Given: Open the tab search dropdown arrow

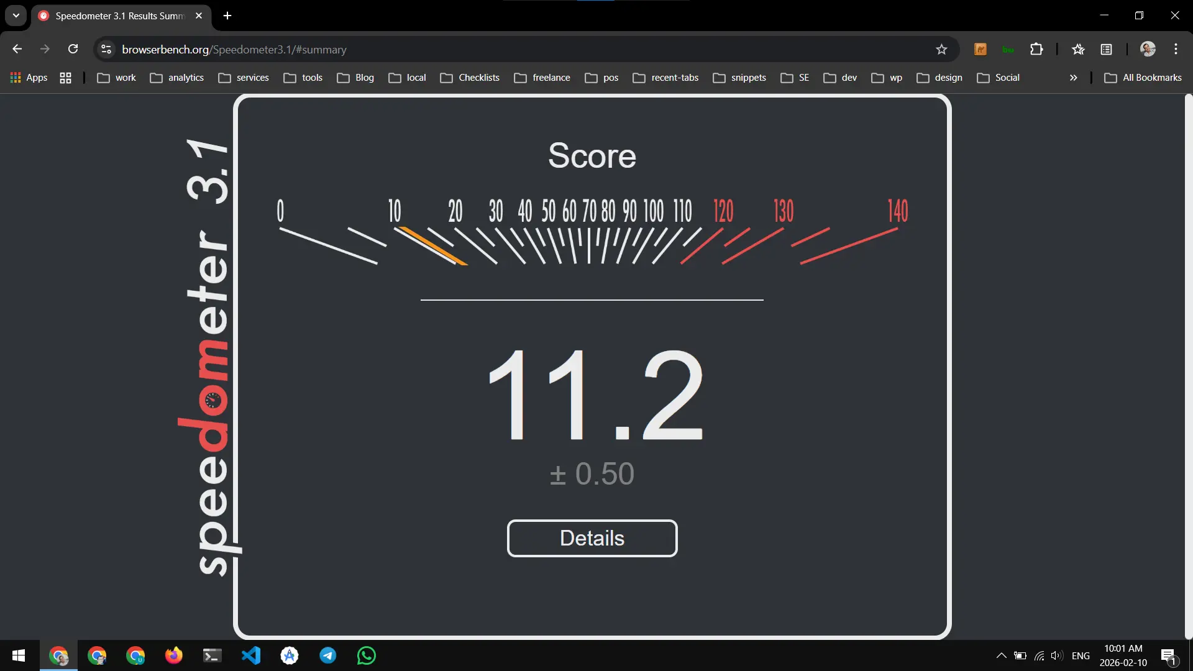Looking at the screenshot, I should [16, 16].
